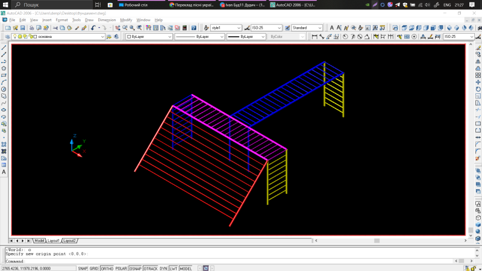Expand the style1 text style dropdown
Image resolution: width=482 pixels, height=271 pixels.
click(x=225, y=28)
